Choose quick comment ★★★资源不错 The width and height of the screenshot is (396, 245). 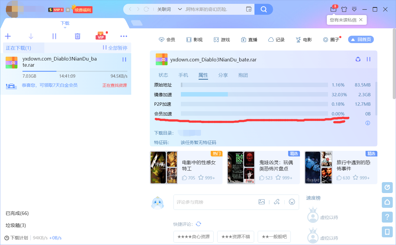[x=236, y=237]
